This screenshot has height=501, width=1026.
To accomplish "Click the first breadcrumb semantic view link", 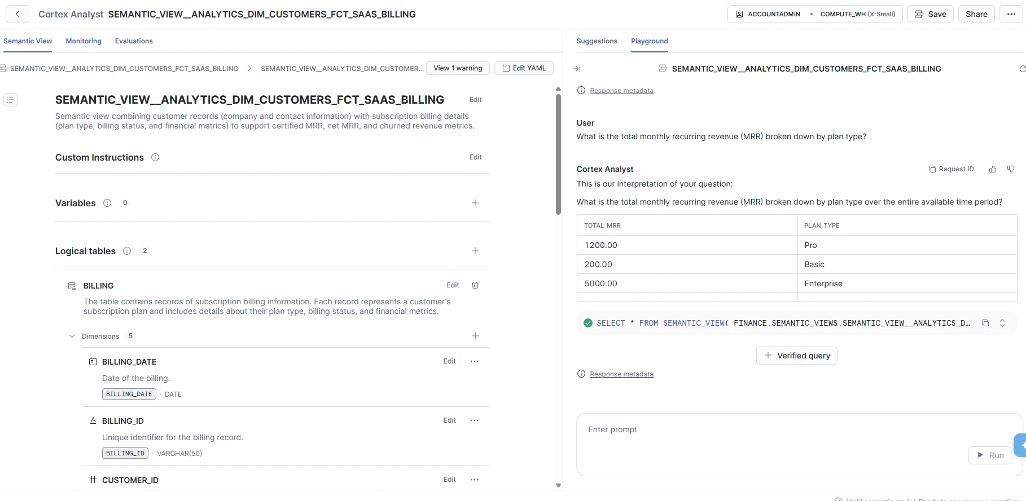I will 124,69.
